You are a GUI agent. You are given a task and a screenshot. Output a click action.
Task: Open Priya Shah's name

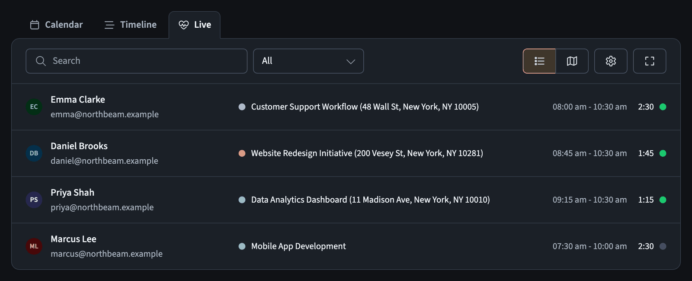[x=72, y=193]
